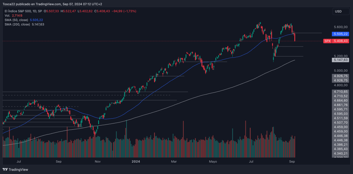This screenshot has height=174, width=353.
Task: Click the Mar label on the time axis
Action: coord(174,161)
